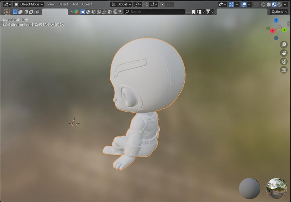
Task: Toggle proportional editing circle button
Action: (162, 4)
